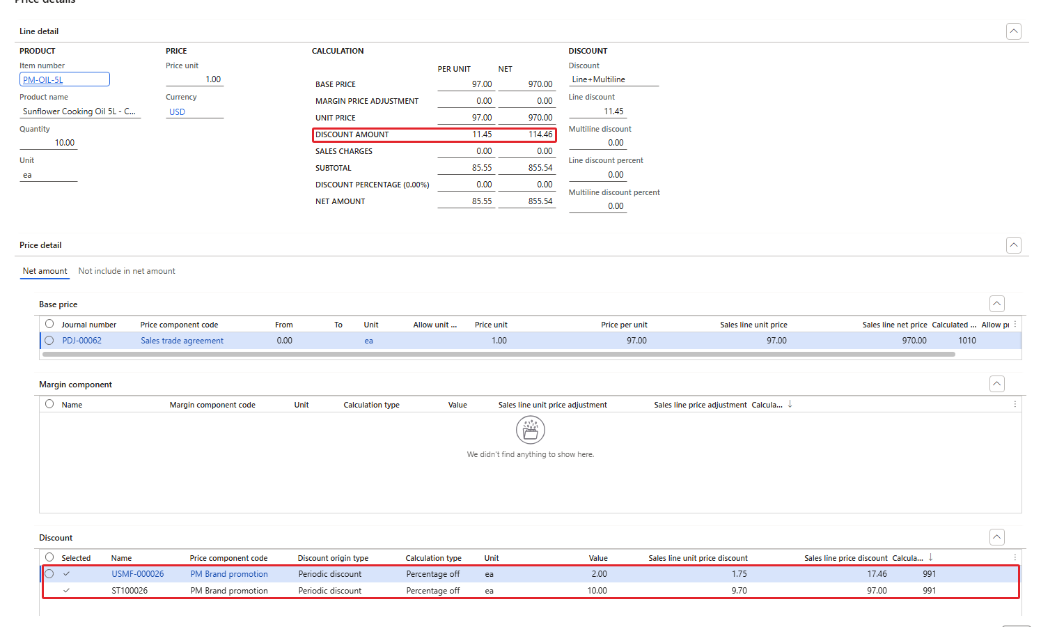This screenshot has width=1041, height=627.
Task: Toggle Selected checkmark for ST100026
Action: click(x=66, y=590)
